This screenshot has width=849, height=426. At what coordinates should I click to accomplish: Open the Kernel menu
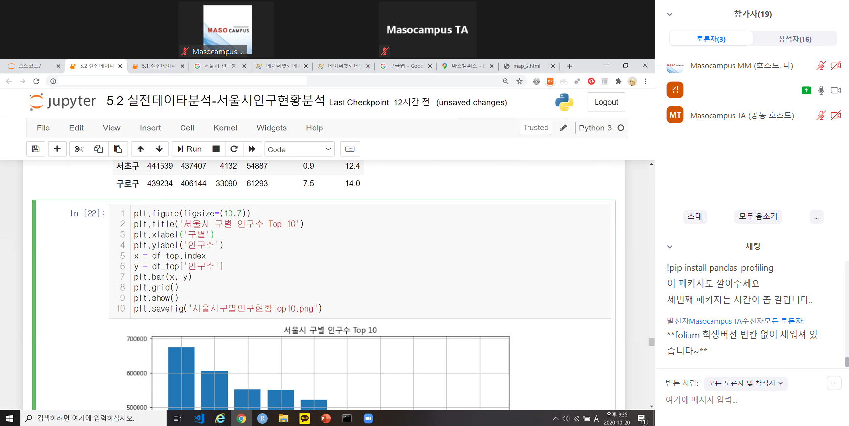pyautogui.click(x=225, y=128)
